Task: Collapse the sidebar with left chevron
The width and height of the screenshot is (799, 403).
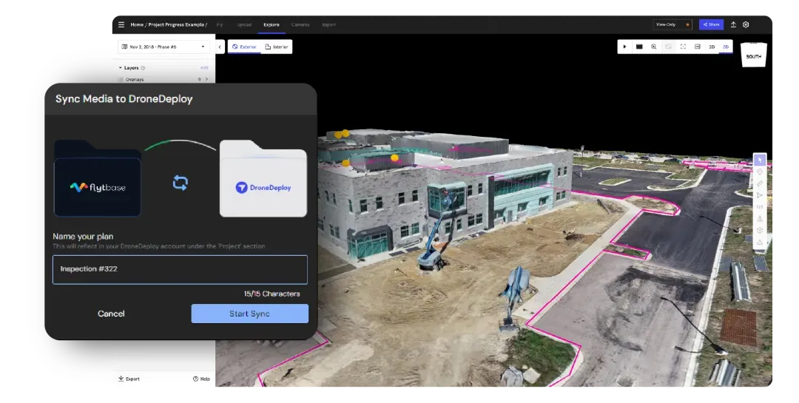Action: point(220,47)
